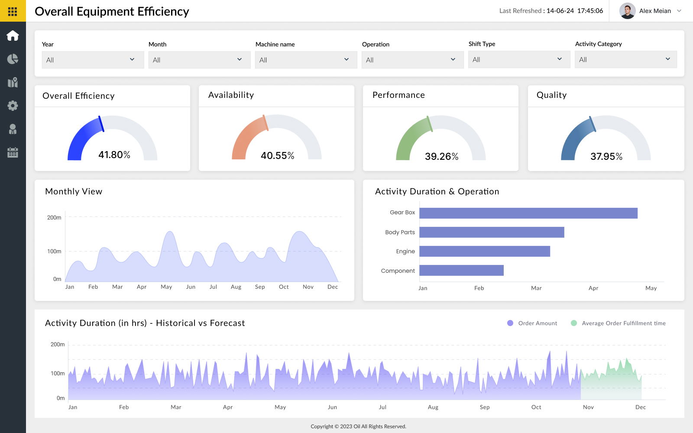Open settings gear in sidebar

[x=13, y=106]
